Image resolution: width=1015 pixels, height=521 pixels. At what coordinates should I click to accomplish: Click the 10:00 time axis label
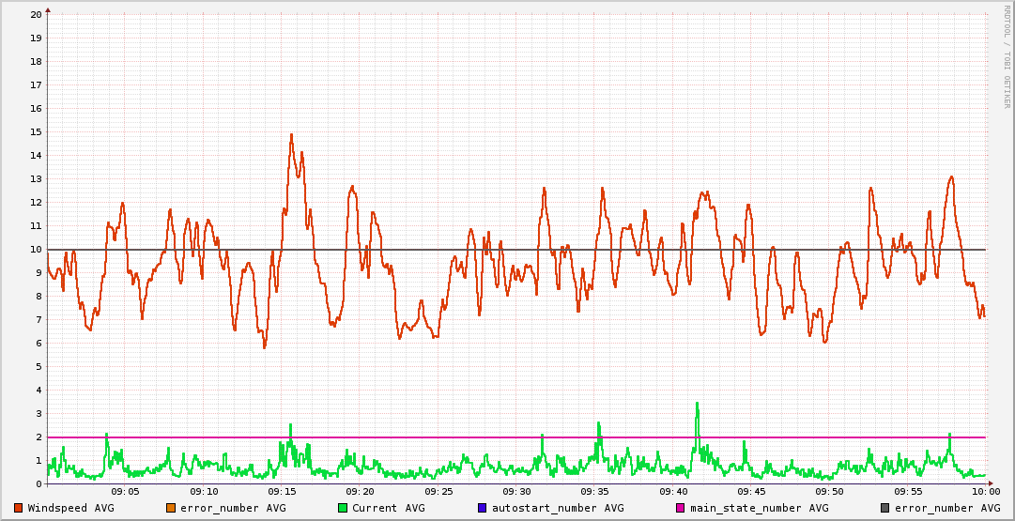[x=985, y=491]
